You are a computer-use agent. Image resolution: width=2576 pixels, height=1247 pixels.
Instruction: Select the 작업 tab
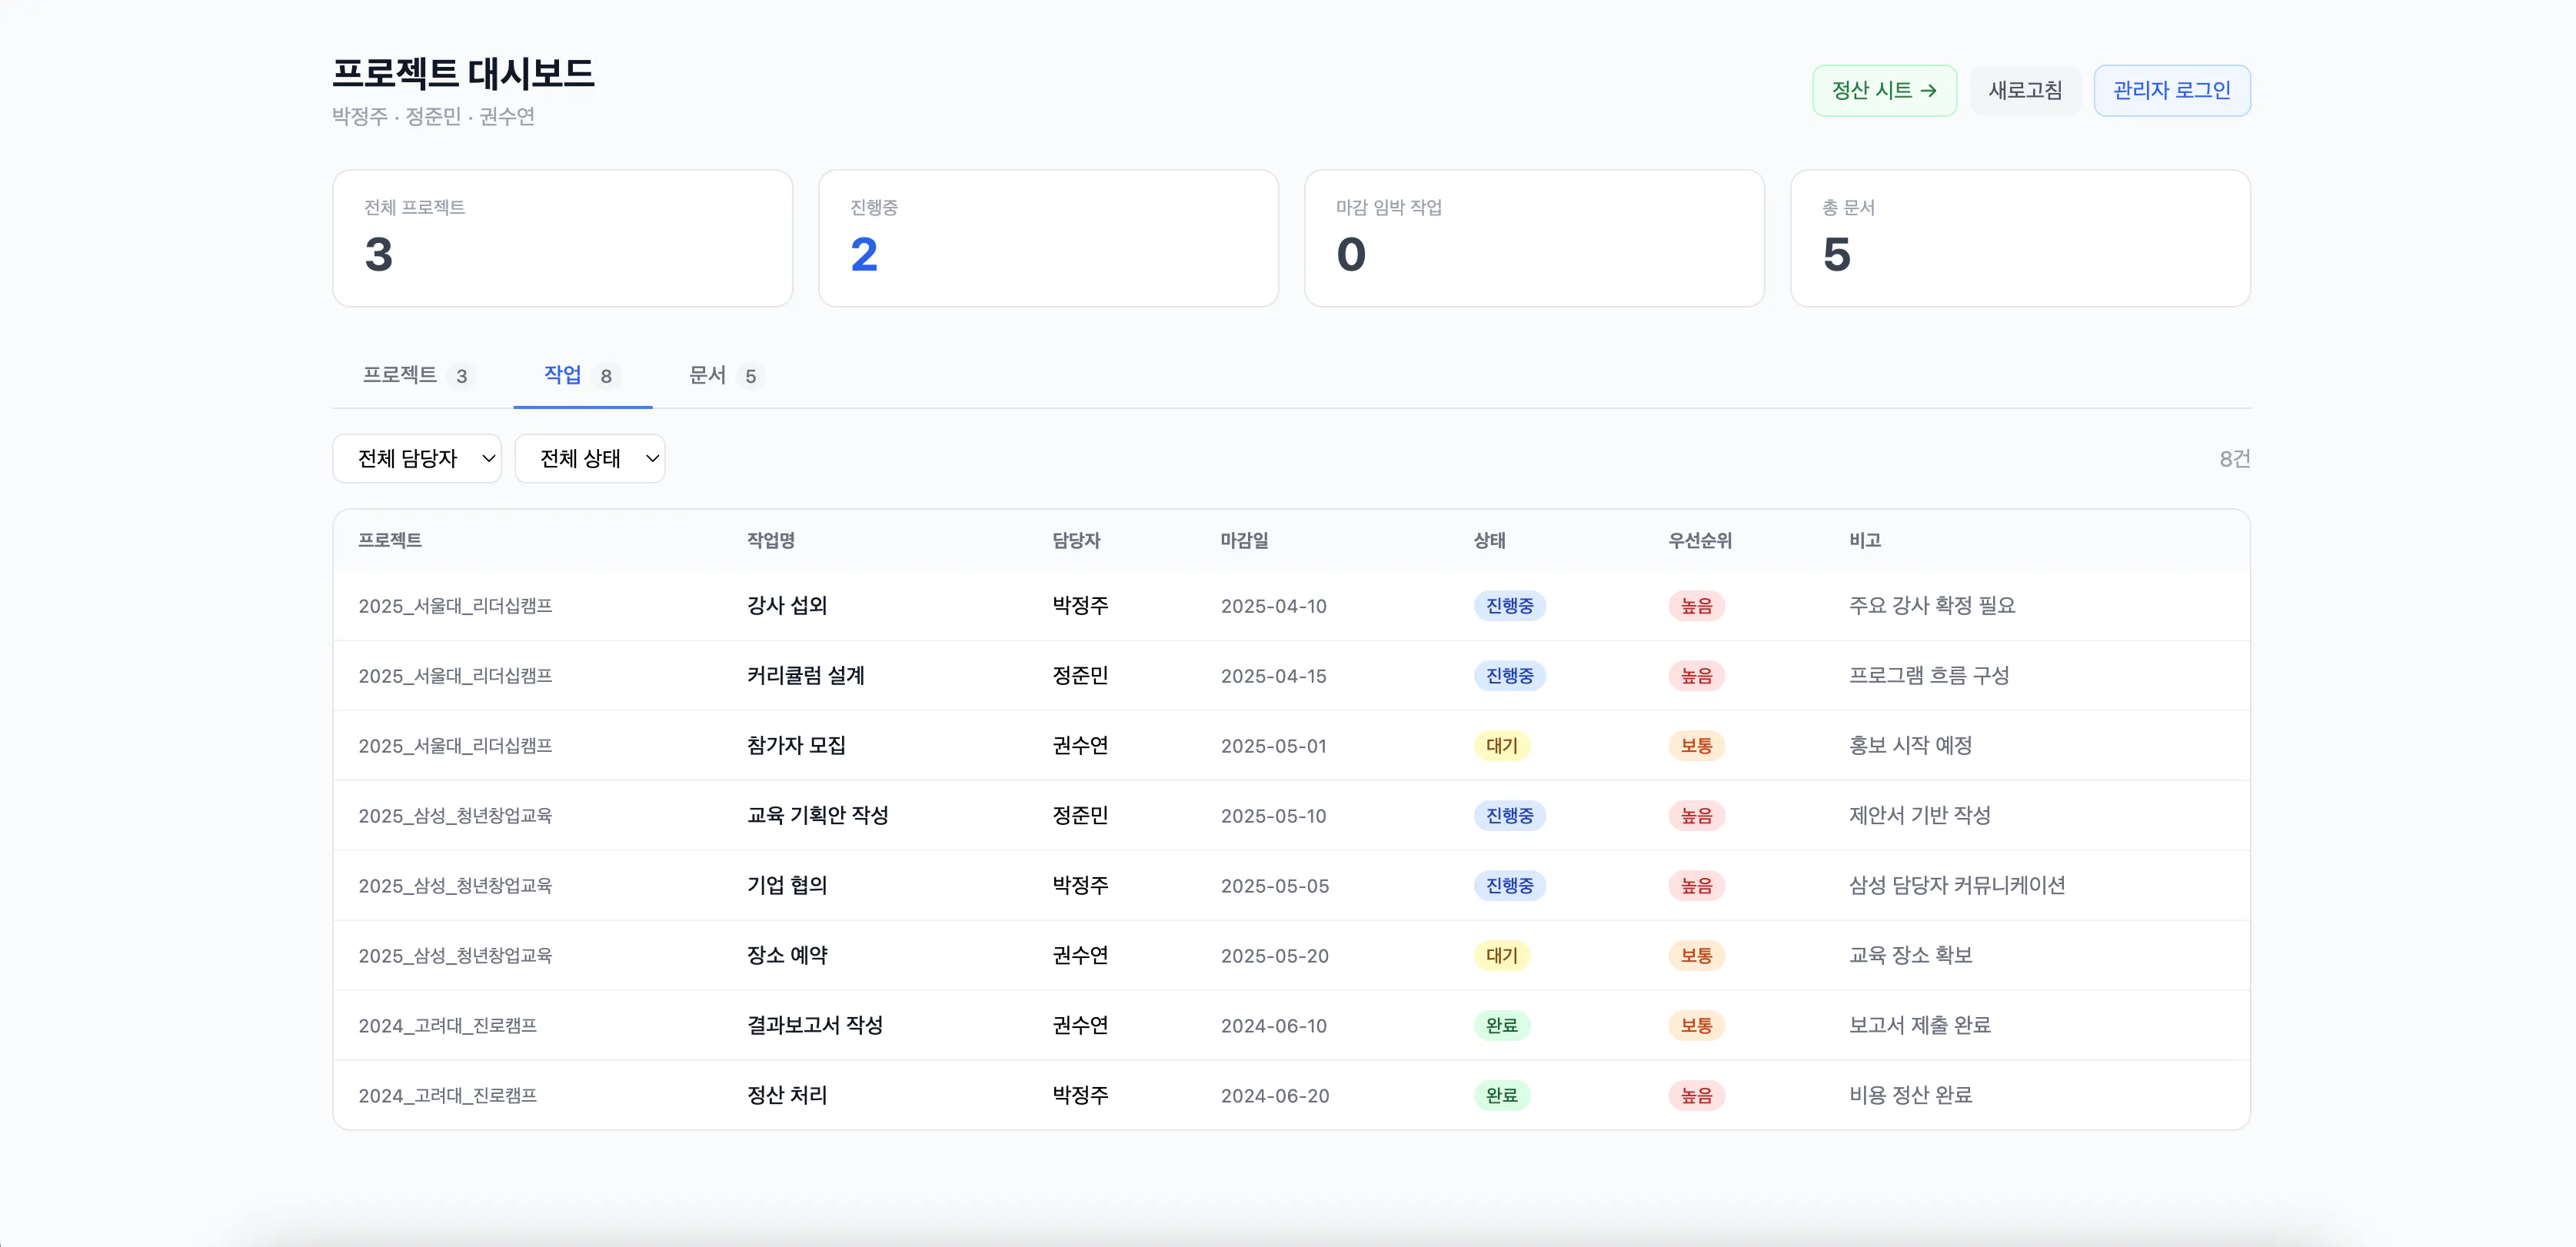[x=582, y=376]
